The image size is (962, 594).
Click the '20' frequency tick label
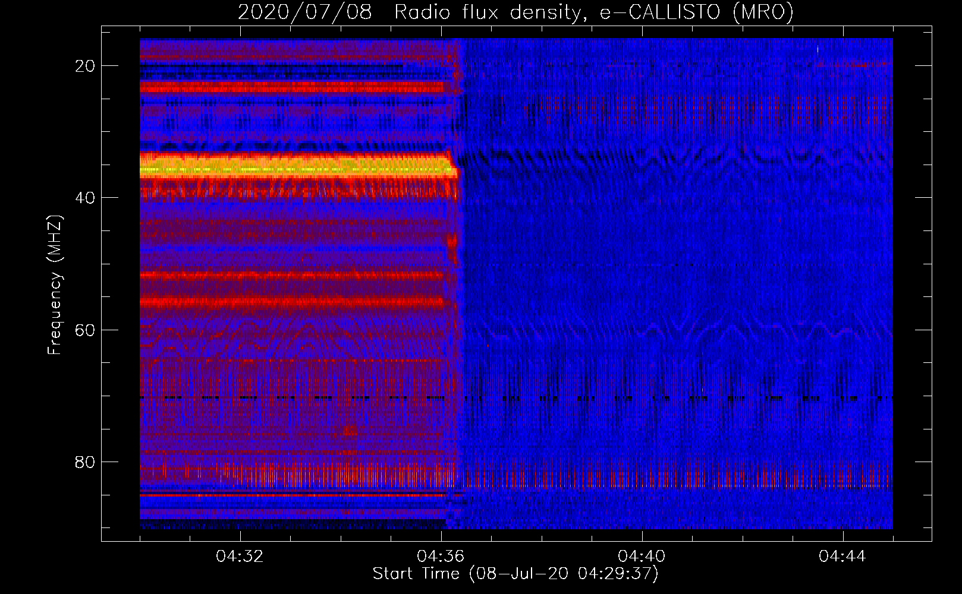(x=85, y=66)
